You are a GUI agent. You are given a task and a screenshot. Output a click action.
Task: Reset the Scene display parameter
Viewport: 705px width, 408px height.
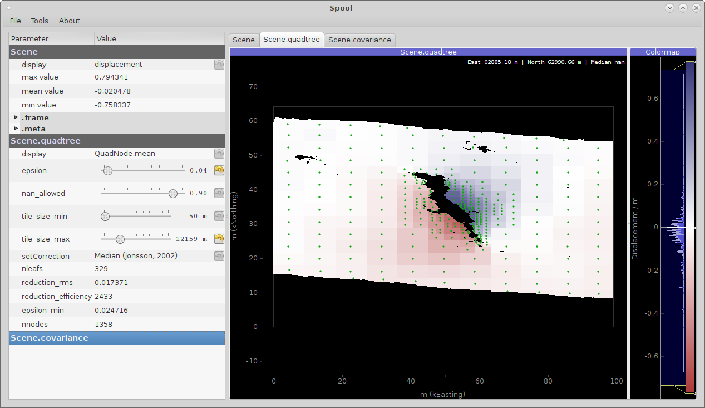point(219,65)
